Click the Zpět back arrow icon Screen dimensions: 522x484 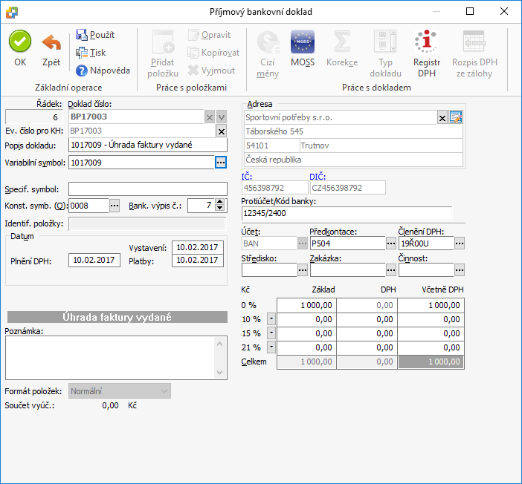(x=51, y=42)
